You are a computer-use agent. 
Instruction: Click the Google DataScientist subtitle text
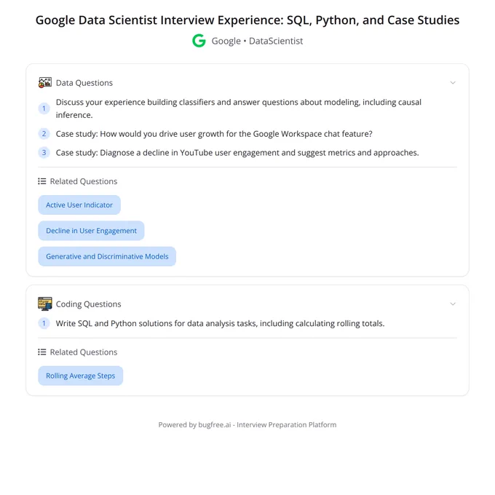click(x=257, y=41)
